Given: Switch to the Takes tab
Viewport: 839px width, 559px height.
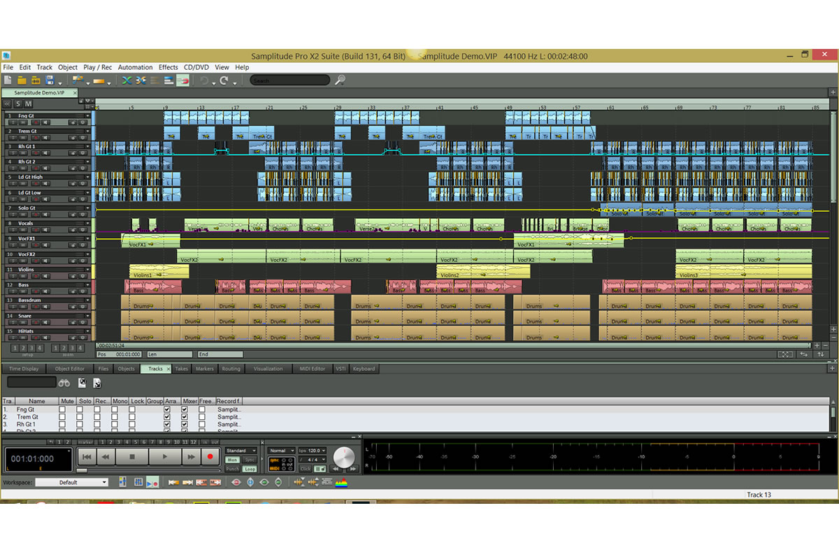Looking at the screenshot, I should [181, 368].
